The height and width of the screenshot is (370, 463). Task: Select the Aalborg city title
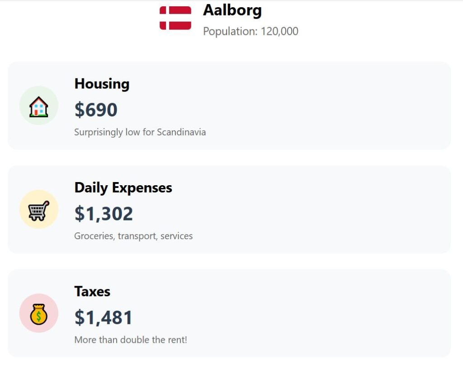click(232, 10)
